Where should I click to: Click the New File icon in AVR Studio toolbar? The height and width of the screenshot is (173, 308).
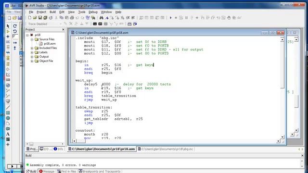click(30, 18)
